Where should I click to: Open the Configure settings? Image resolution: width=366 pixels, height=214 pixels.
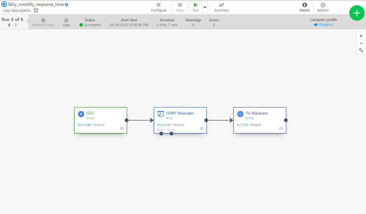(159, 7)
